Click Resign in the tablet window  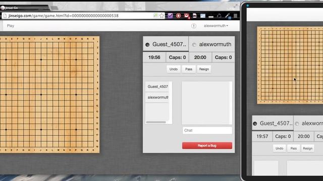308,148
